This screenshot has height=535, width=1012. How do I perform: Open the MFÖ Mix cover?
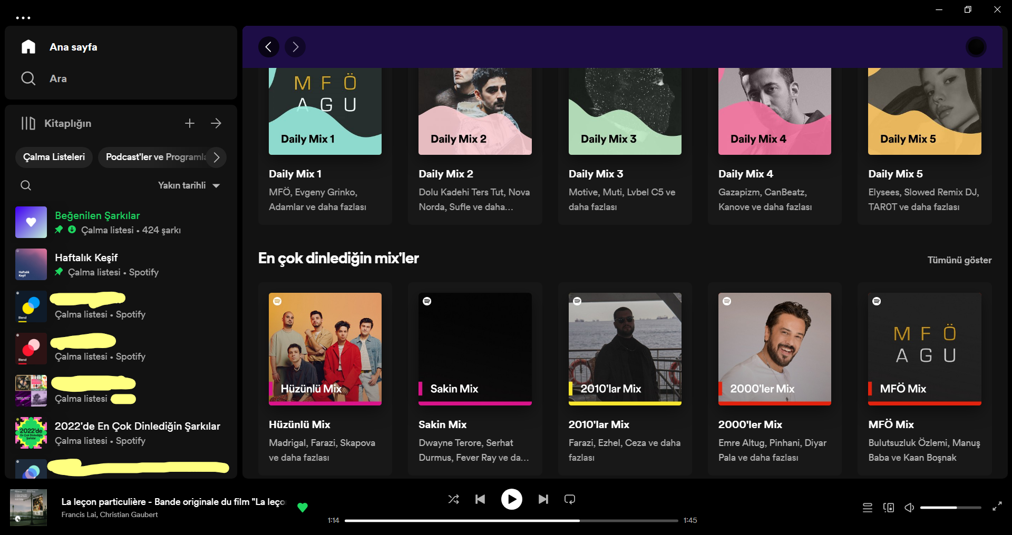point(925,349)
